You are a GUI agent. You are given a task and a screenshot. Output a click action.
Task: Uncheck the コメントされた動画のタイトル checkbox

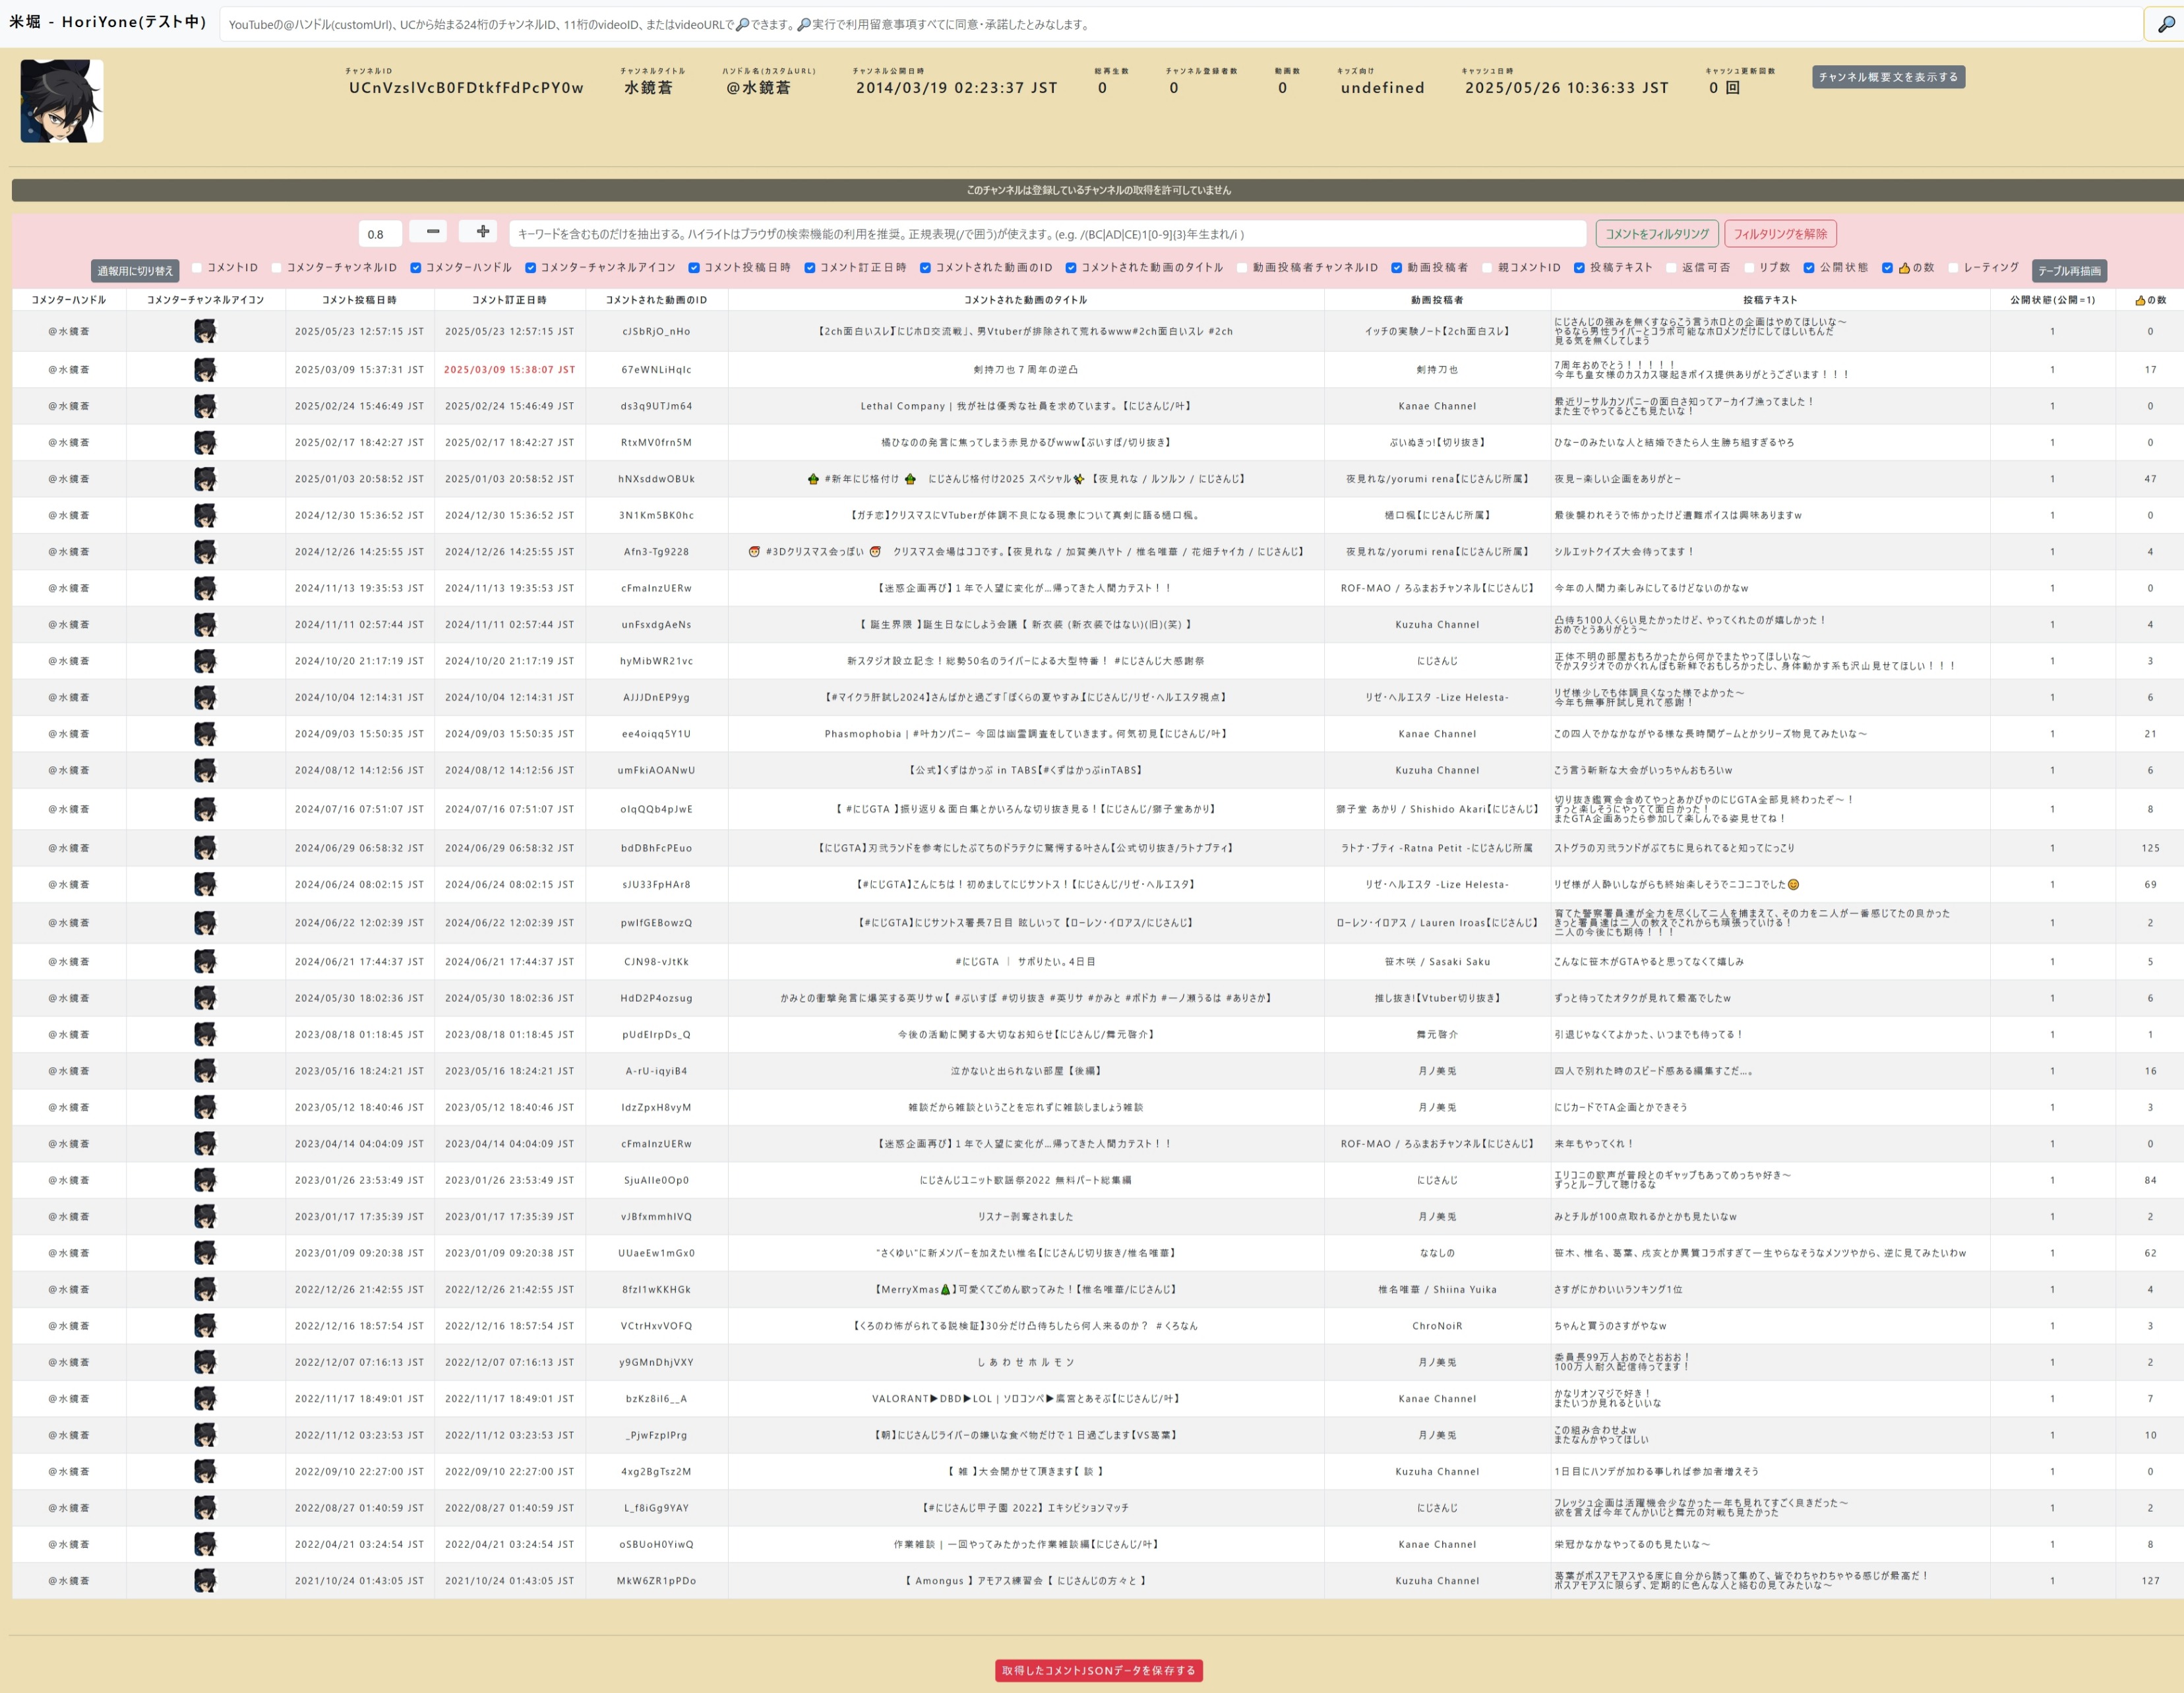[1071, 268]
